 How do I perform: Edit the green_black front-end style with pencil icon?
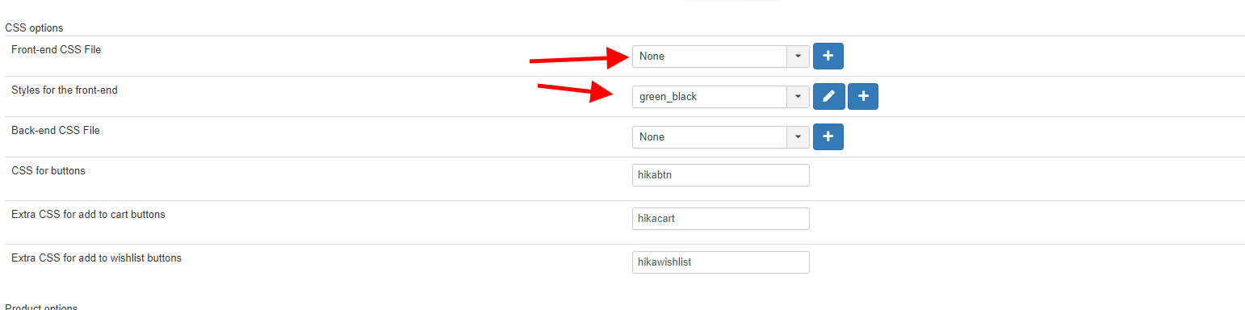click(x=828, y=97)
